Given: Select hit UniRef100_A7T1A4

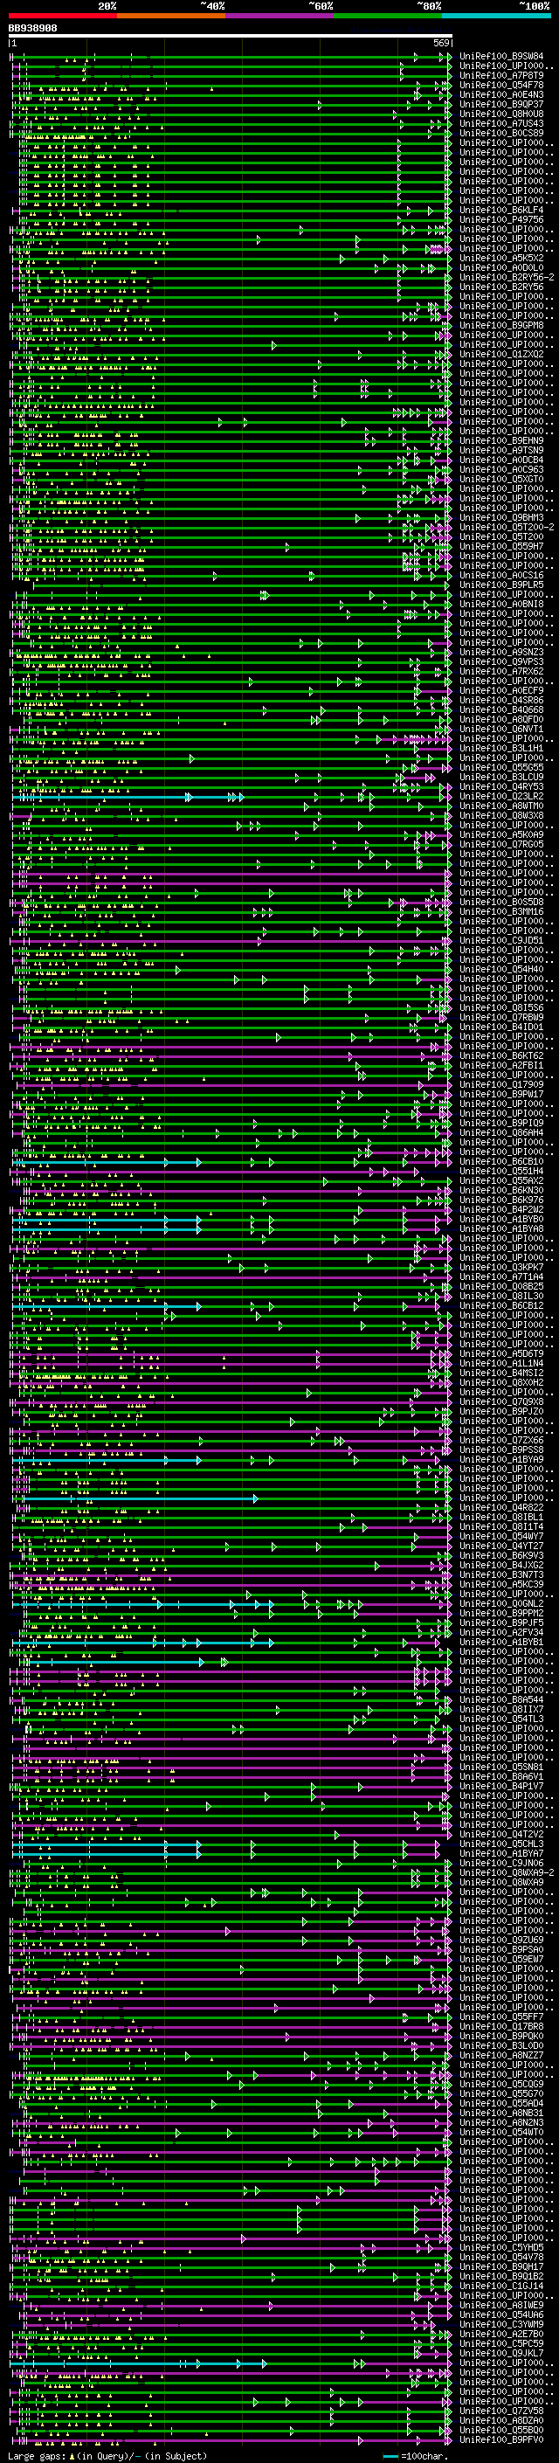Looking at the screenshot, I should [500, 1276].
